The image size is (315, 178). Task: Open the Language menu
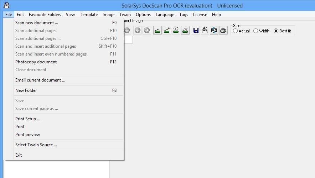165,15
